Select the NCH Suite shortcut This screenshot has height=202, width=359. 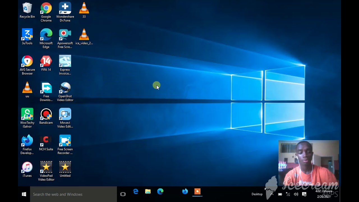(46, 143)
